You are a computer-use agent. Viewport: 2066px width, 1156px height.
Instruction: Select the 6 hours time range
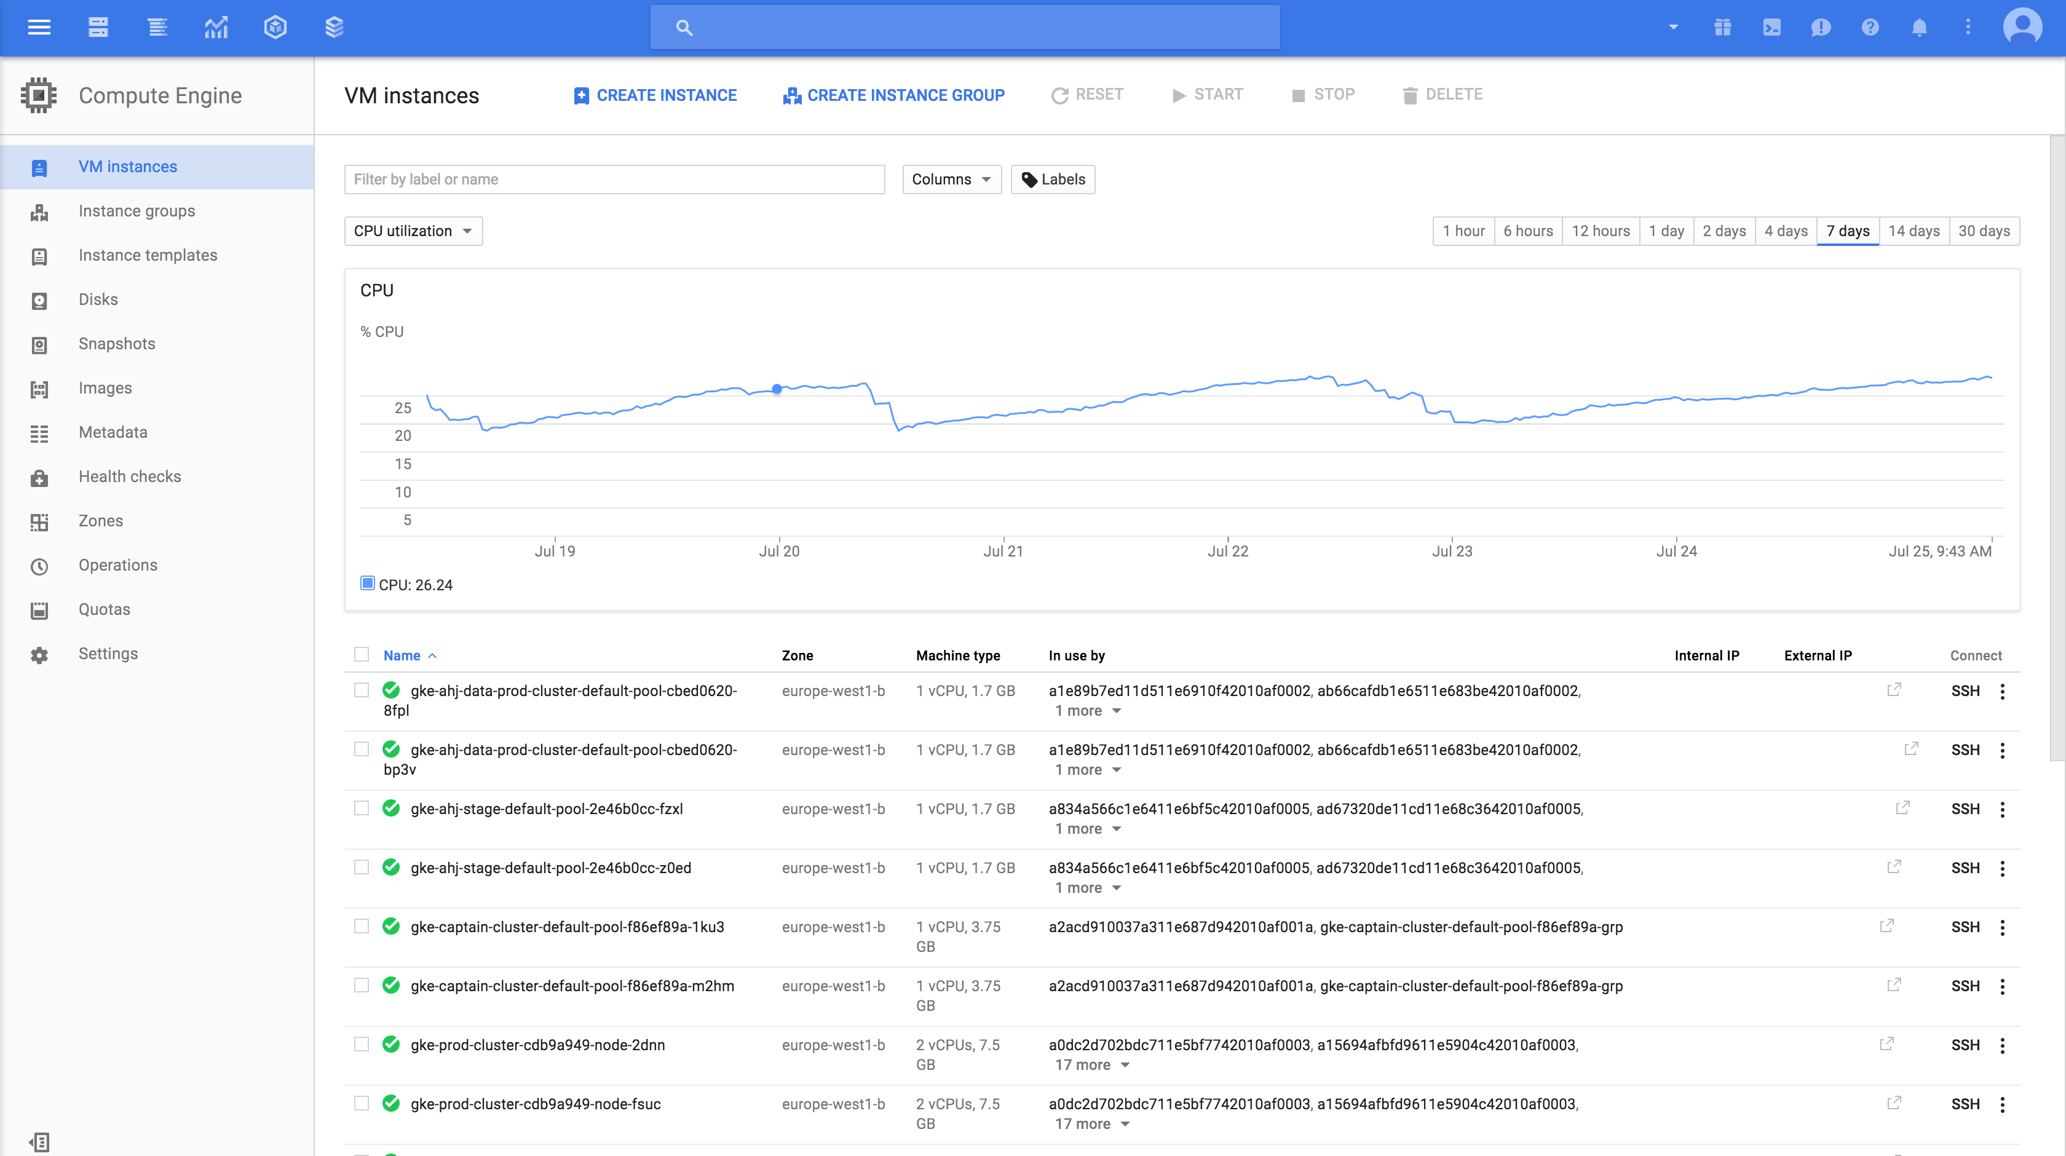[1528, 231]
